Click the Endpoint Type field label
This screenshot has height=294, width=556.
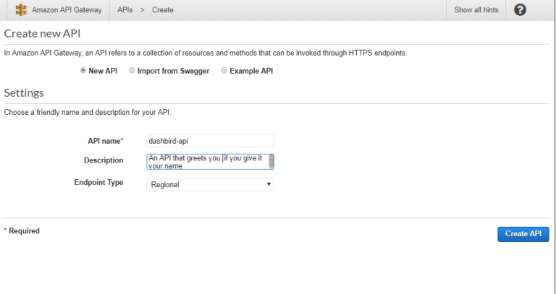coord(98,183)
